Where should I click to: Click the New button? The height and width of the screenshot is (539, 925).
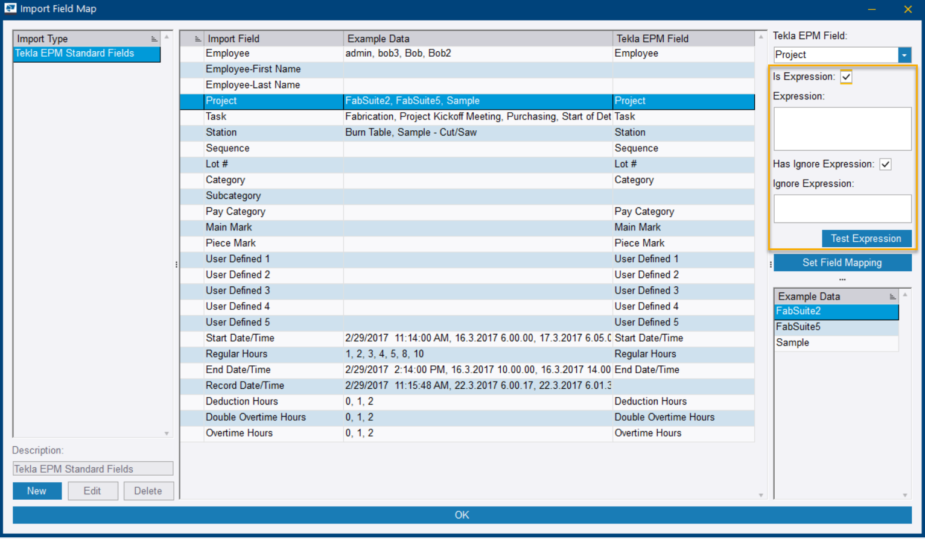pyautogui.click(x=37, y=491)
